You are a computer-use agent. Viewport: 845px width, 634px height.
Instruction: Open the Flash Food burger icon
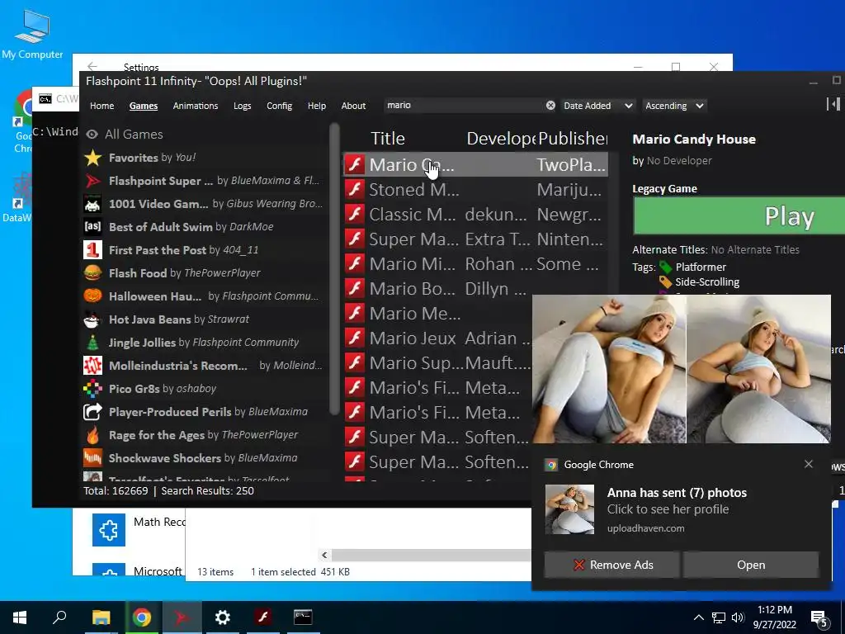[x=92, y=272]
